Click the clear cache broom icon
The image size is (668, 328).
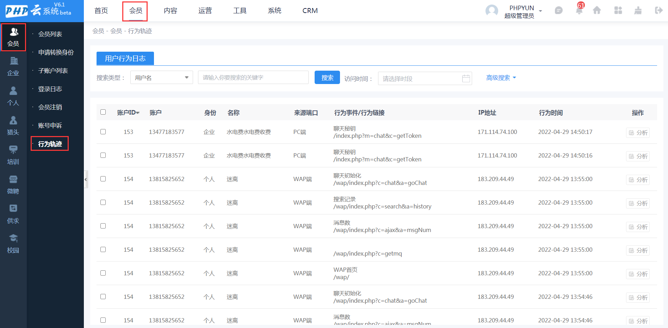click(638, 11)
